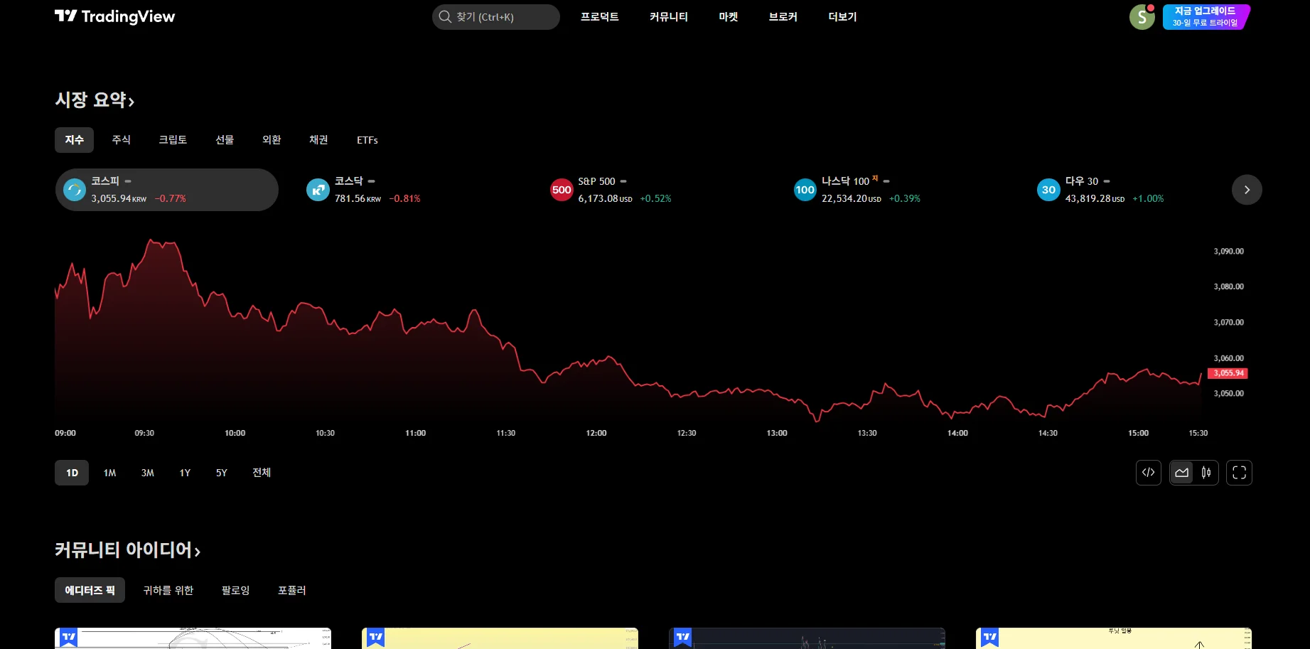The height and width of the screenshot is (649, 1310).
Task: Click the 3,055.94 current price label
Action: click(x=1228, y=373)
